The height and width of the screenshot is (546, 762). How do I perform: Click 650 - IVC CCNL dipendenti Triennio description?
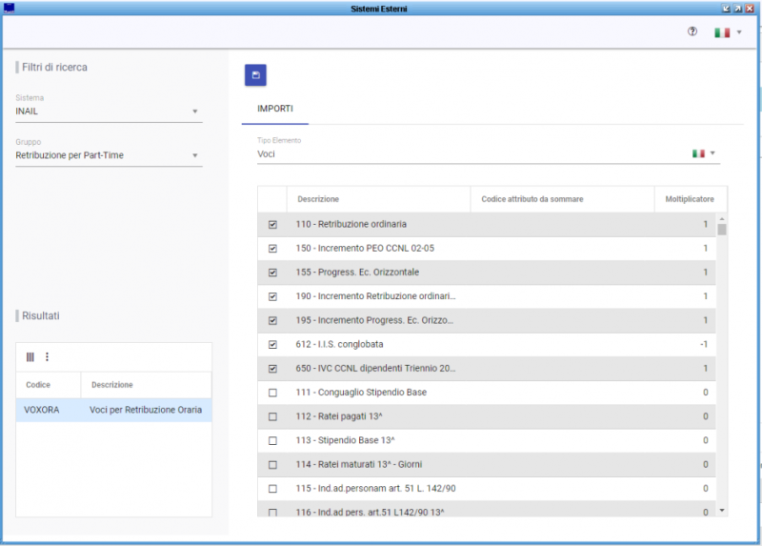click(x=375, y=369)
